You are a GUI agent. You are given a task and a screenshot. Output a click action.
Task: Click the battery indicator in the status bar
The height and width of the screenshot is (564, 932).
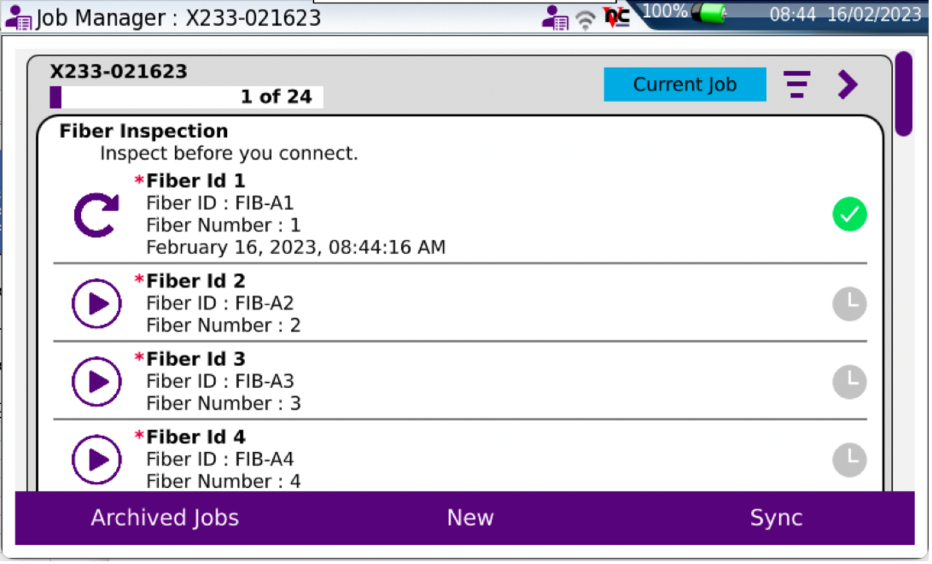711,13
